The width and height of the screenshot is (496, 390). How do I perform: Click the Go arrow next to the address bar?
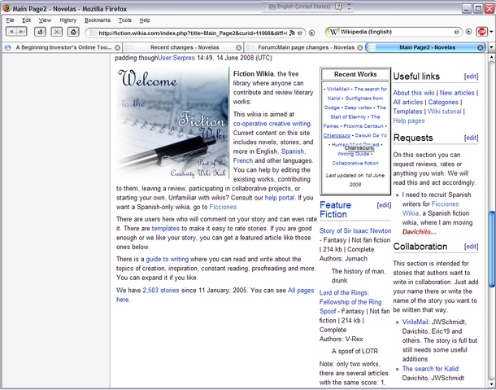pos(311,33)
